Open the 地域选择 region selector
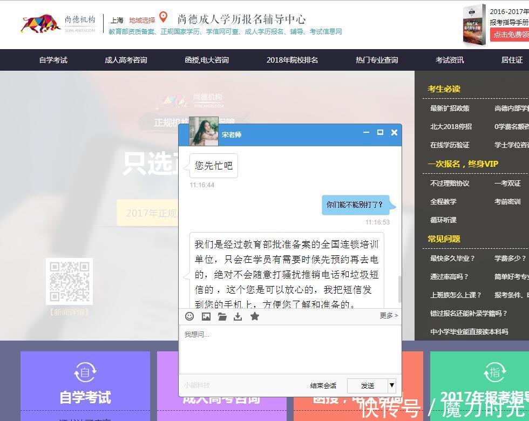Image resolution: width=529 pixels, height=421 pixels. point(141,20)
